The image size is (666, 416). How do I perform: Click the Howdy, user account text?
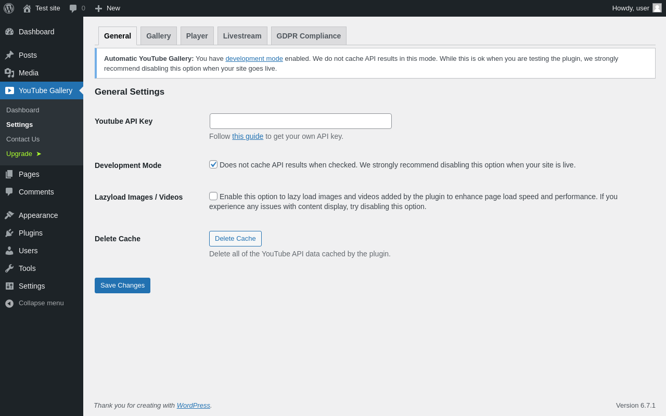point(631,8)
